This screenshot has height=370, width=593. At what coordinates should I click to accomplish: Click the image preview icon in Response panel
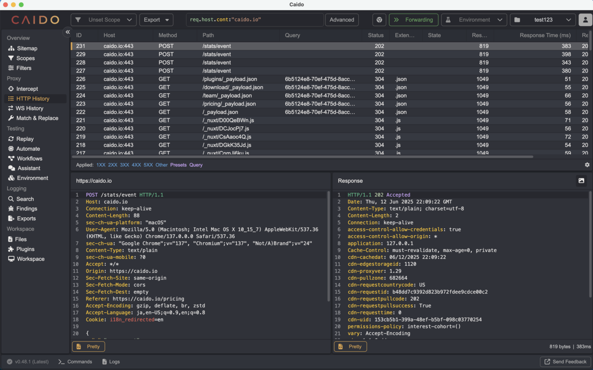tap(581, 181)
